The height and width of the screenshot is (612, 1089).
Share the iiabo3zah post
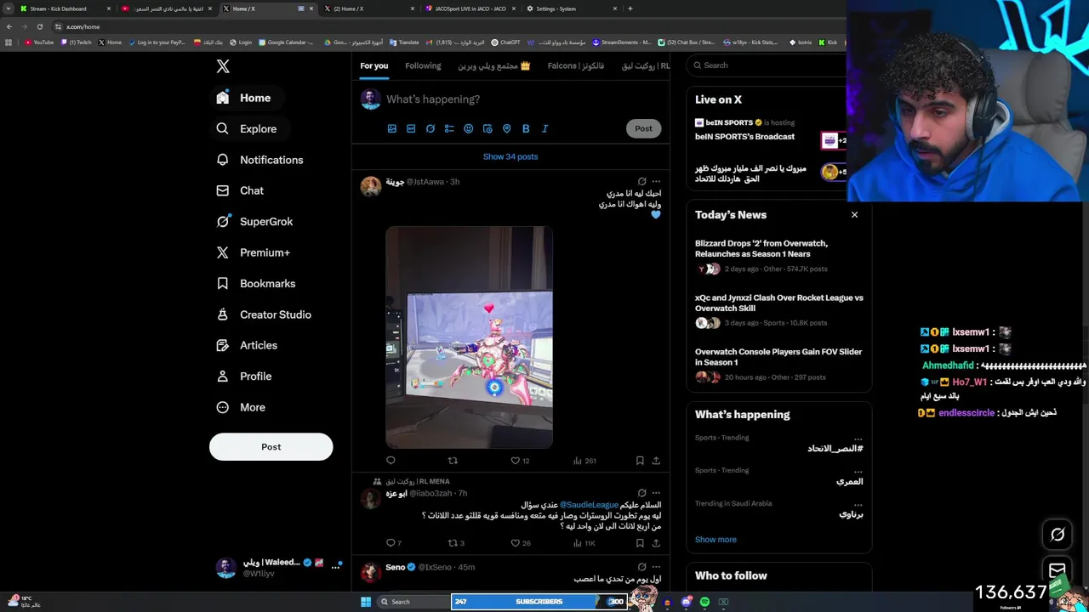(x=656, y=543)
